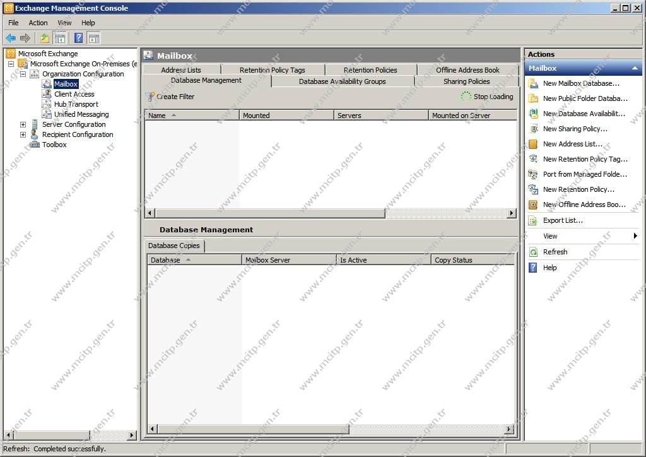Open the View menu in menu bar
The image size is (646, 457).
pyautogui.click(x=64, y=23)
